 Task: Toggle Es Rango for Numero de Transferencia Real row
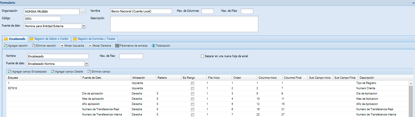click(192, 109)
